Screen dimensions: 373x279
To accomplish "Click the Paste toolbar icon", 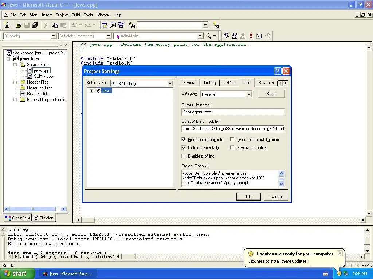I will click(63, 25).
